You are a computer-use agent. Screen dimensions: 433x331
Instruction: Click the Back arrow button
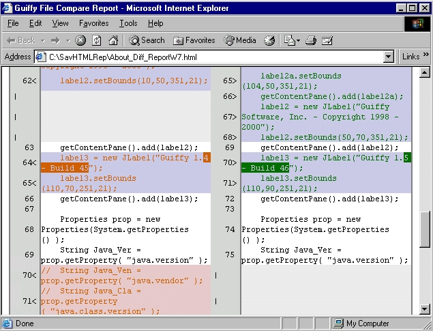(21, 40)
